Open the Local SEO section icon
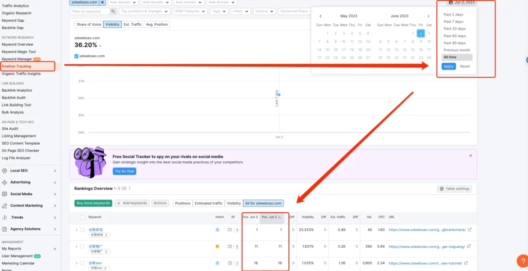Image resolution: width=528 pixels, height=271 pixels. (4, 171)
